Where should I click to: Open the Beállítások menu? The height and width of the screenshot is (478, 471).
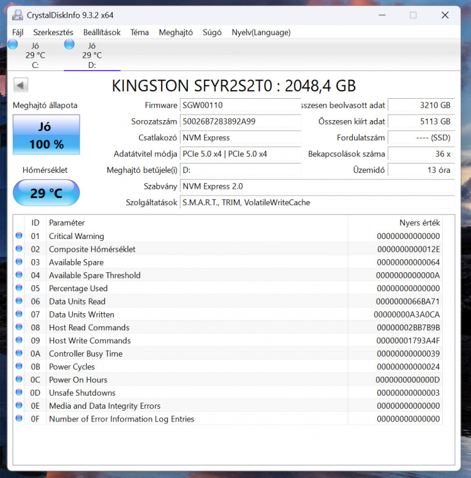click(102, 32)
